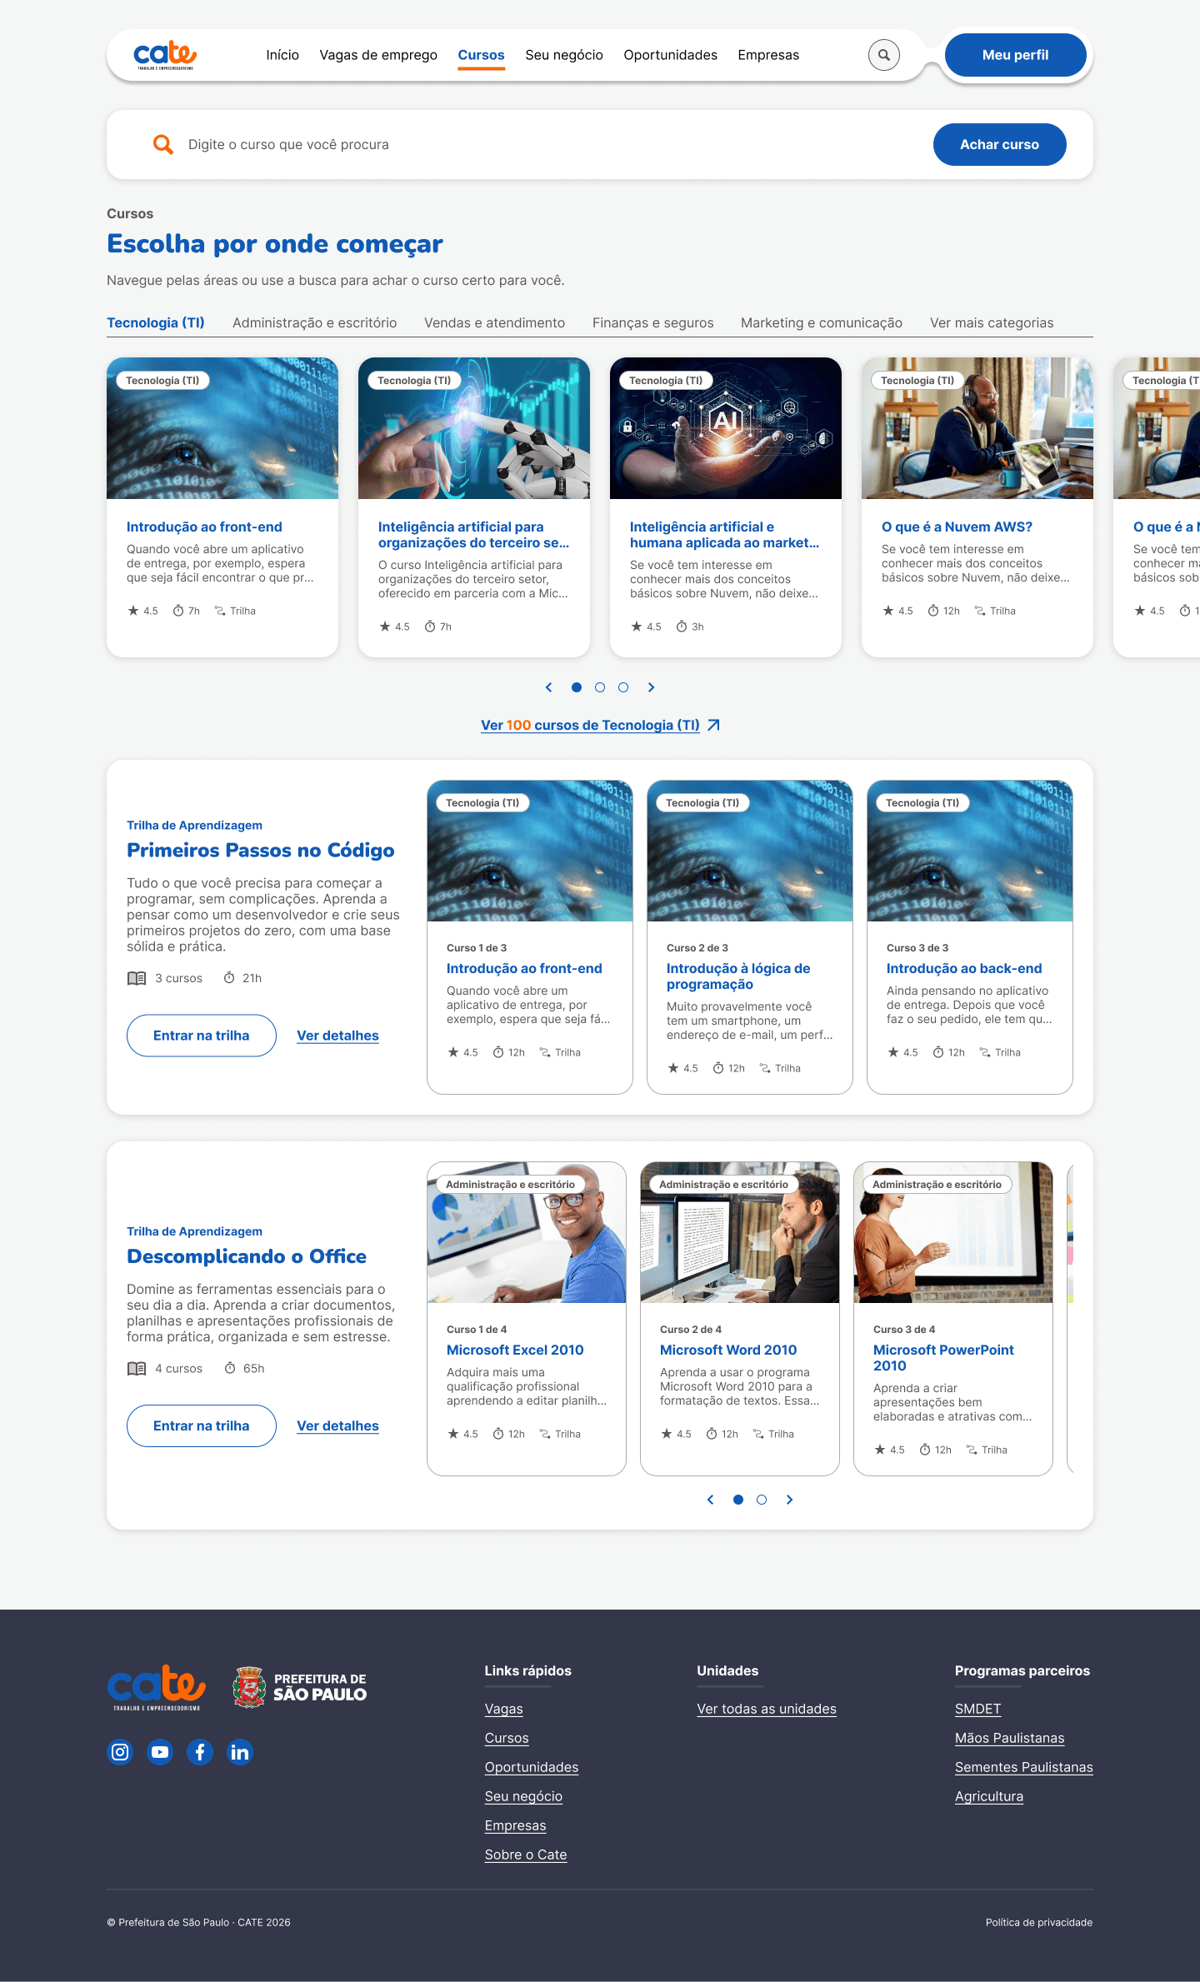Open Agricultura partner link
This screenshot has height=1982, width=1200.
click(989, 1796)
